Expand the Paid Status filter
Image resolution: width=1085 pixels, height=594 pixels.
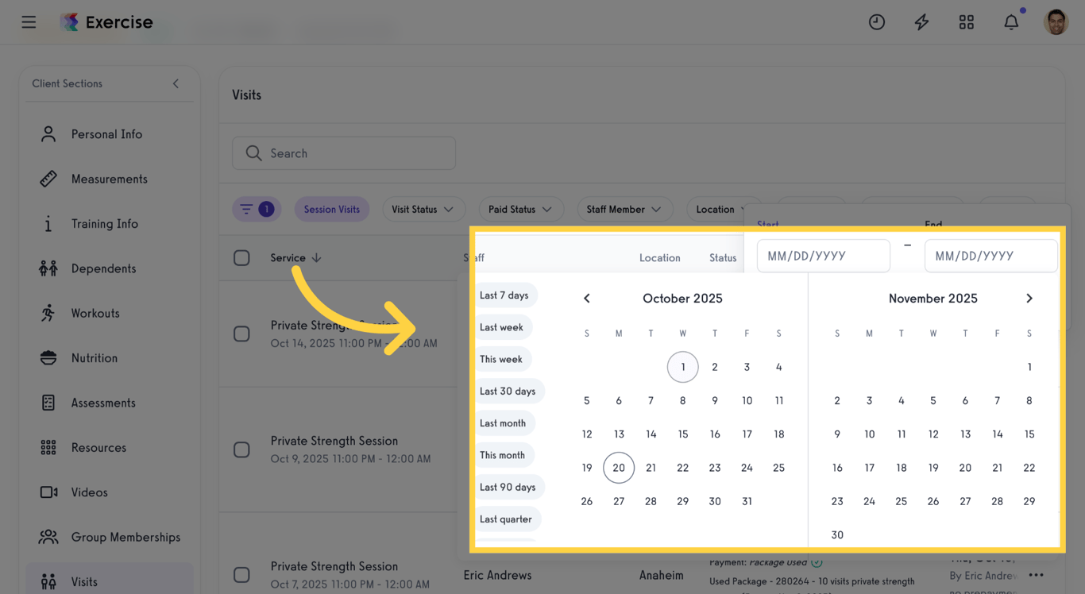coord(521,209)
